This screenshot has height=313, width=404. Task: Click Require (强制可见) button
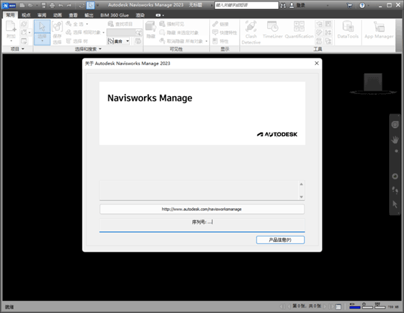172,24
